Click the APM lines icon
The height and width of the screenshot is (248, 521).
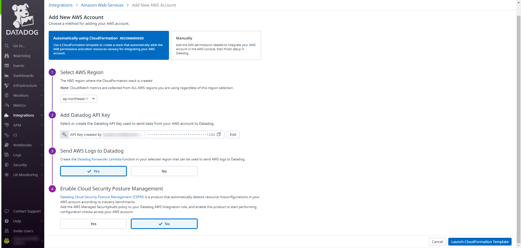[x=7, y=125]
